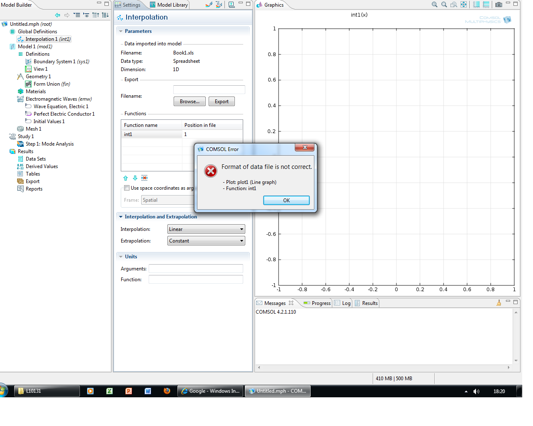
Task: Click the Zoom Out icon in Graphics toolbar
Action: [x=444, y=5]
